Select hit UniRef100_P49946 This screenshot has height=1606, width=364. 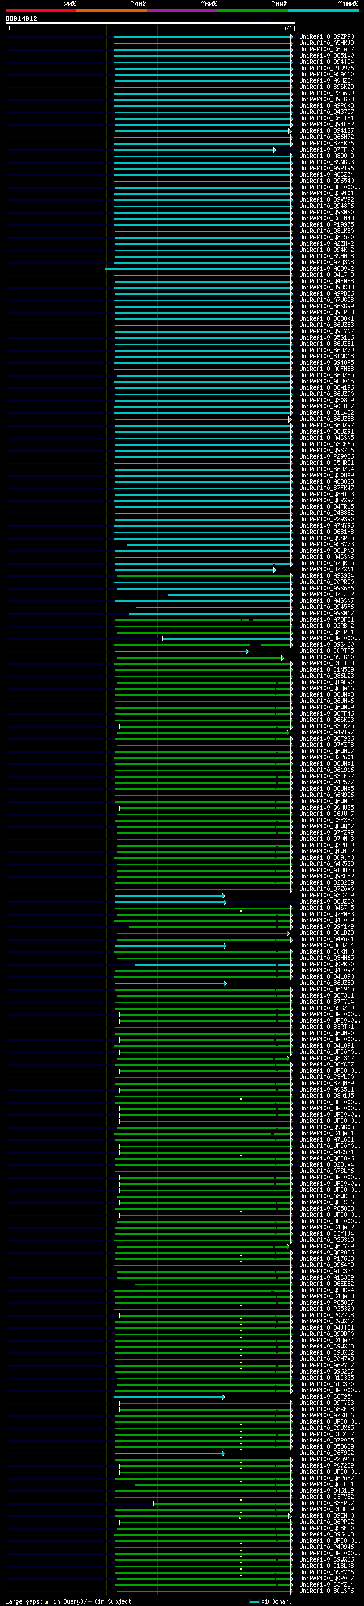click(326, 1547)
